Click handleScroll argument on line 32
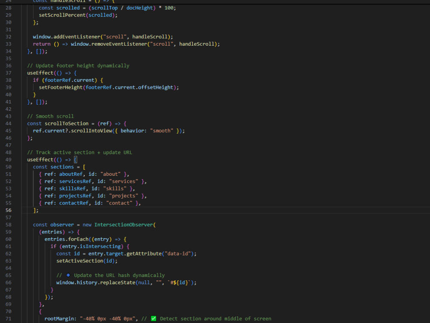 tap(150, 37)
